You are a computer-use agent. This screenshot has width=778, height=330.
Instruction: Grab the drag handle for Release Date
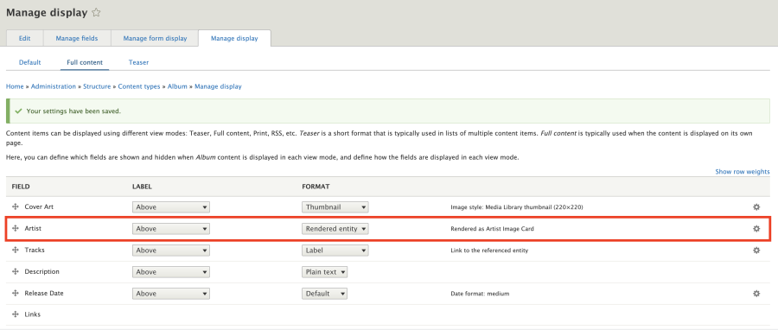point(16,293)
